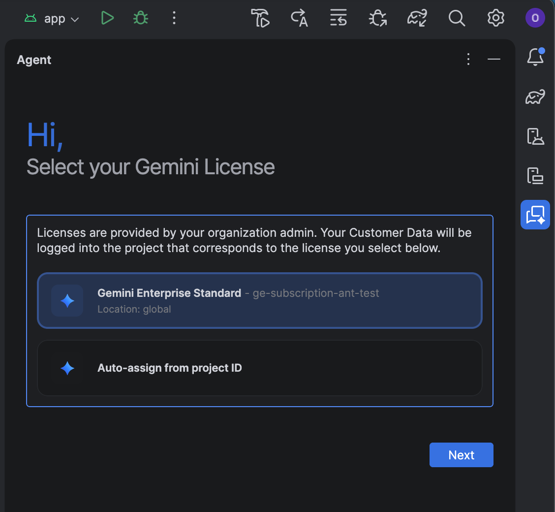Image resolution: width=555 pixels, height=512 pixels.
Task: Click the 'ge-subscription-ant-test' project name
Action: [316, 293]
